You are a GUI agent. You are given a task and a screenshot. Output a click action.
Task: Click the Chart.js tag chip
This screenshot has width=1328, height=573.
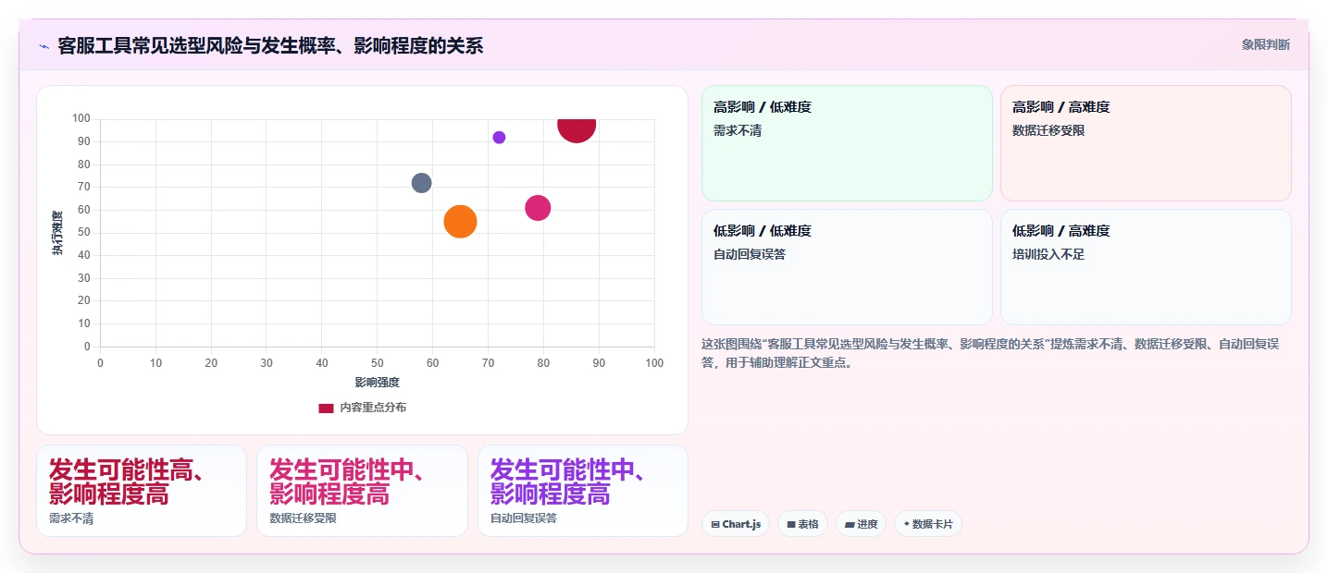(736, 524)
